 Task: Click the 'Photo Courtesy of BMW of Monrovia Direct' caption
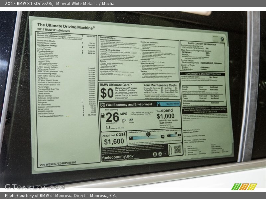(x=60, y=196)
